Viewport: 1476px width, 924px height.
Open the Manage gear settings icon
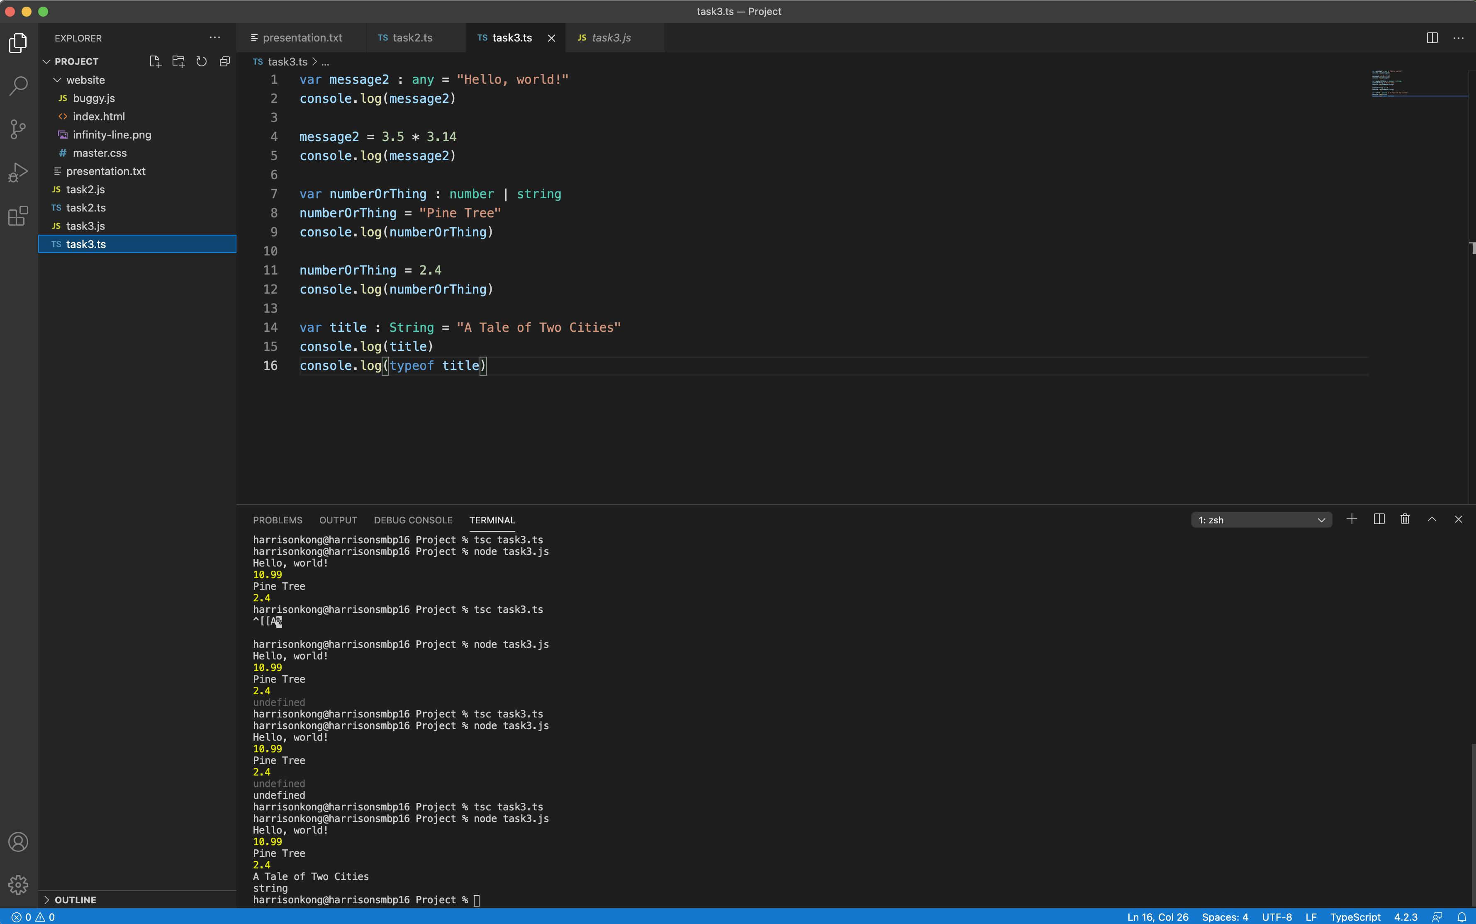(18, 884)
